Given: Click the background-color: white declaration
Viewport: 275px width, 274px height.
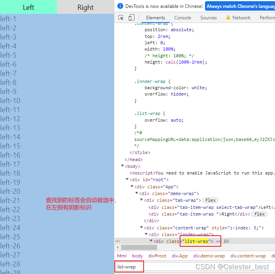Looking at the screenshot, I should (x=176, y=88).
